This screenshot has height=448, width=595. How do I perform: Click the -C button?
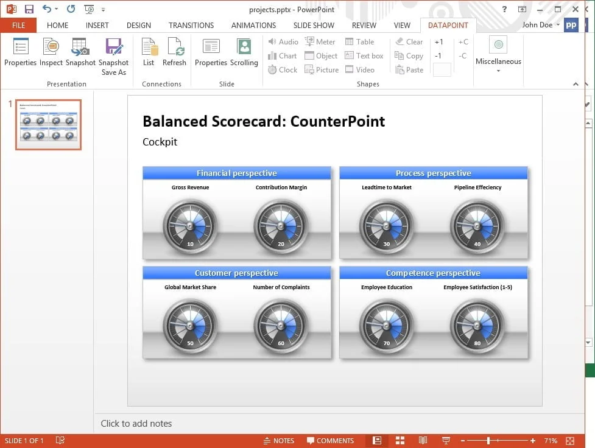462,56
